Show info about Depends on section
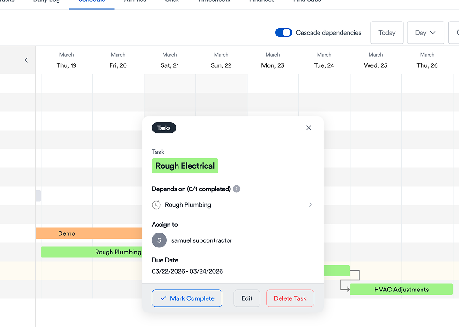Image resolution: width=459 pixels, height=327 pixels. tap(237, 189)
